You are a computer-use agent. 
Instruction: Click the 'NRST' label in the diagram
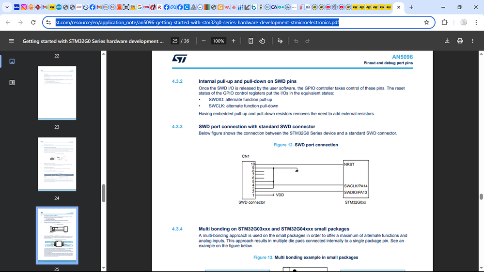(x=349, y=165)
